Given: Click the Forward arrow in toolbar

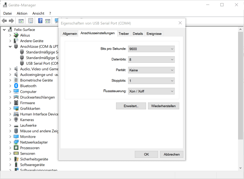Looking at the screenshot, I should [x=11, y=21].
